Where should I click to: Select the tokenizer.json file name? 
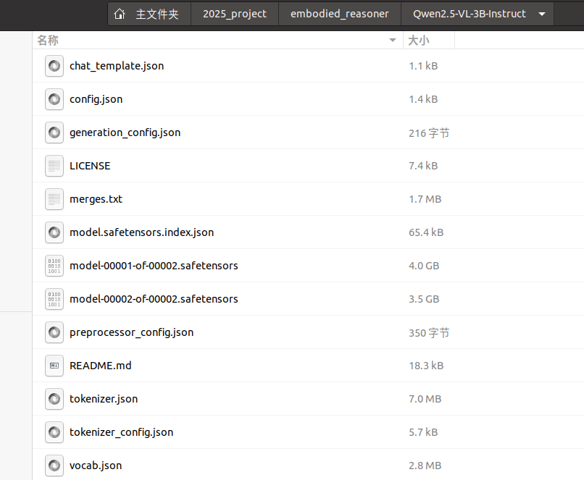coord(104,399)
